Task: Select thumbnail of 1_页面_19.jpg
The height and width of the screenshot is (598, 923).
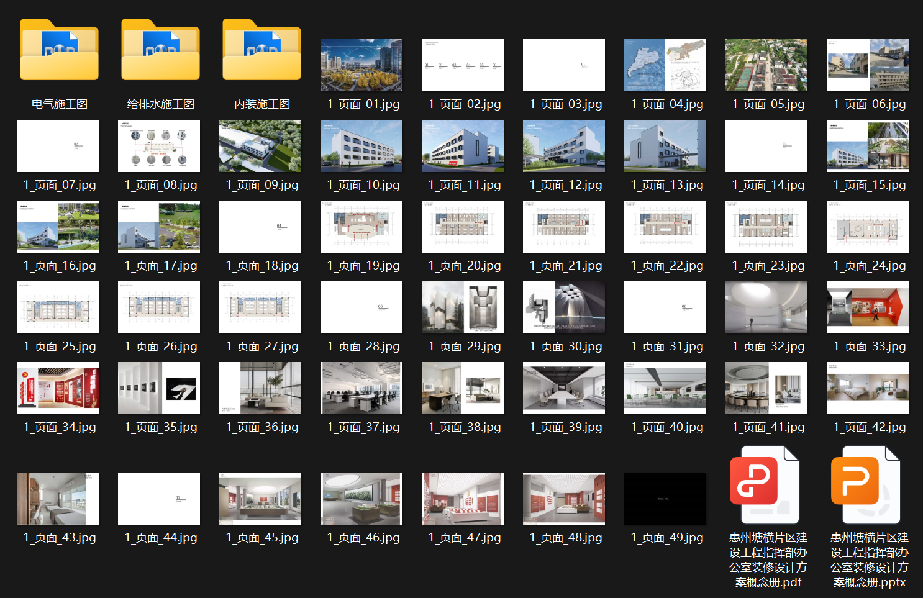Action: pyautogui.click(x=361, y=227)
